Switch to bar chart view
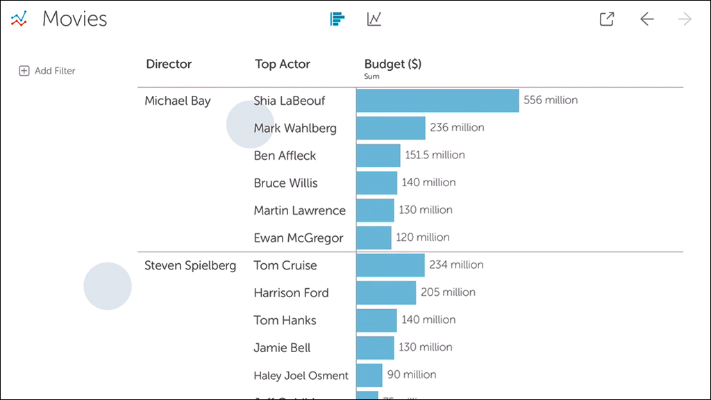 337,19
